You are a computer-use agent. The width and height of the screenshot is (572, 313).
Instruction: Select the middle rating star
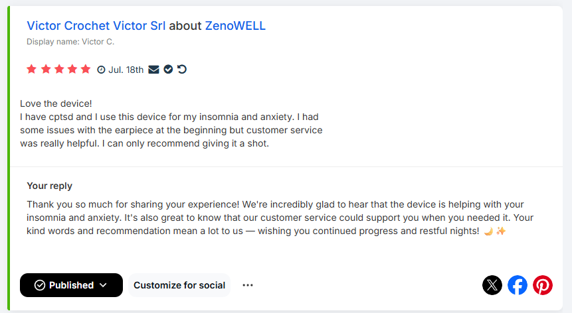point(58,69)
